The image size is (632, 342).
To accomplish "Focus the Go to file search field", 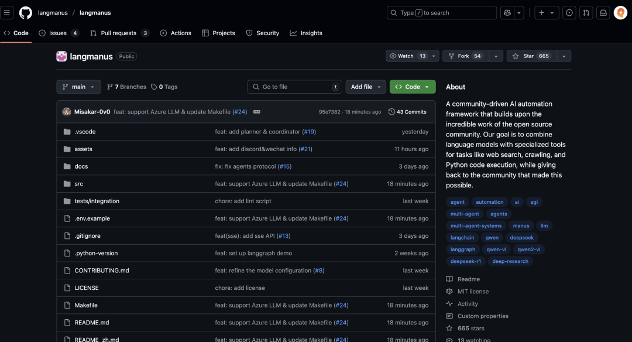I will 294,87.
